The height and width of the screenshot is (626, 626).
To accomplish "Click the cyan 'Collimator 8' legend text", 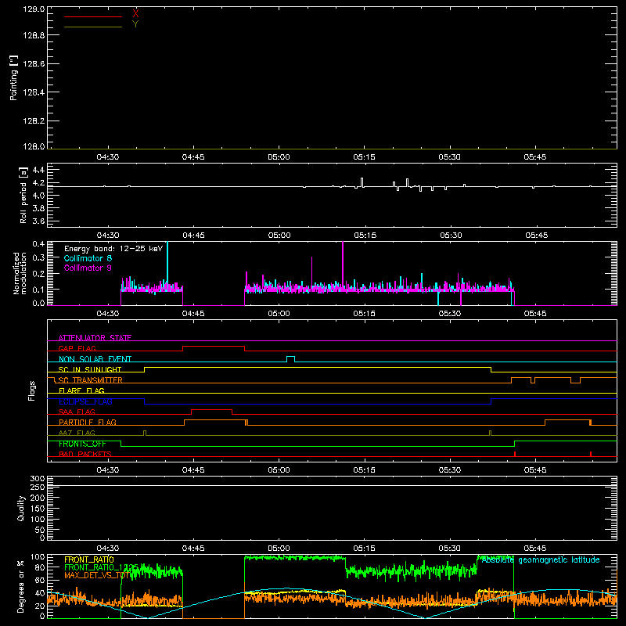I will tap(88, 258).
